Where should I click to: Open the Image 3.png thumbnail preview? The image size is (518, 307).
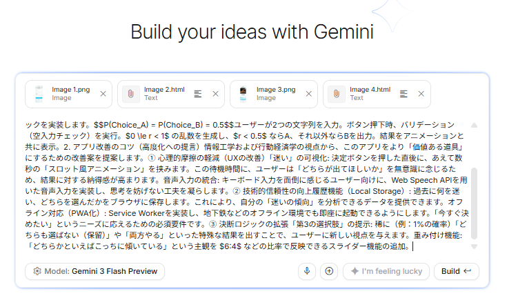point(244,94)
